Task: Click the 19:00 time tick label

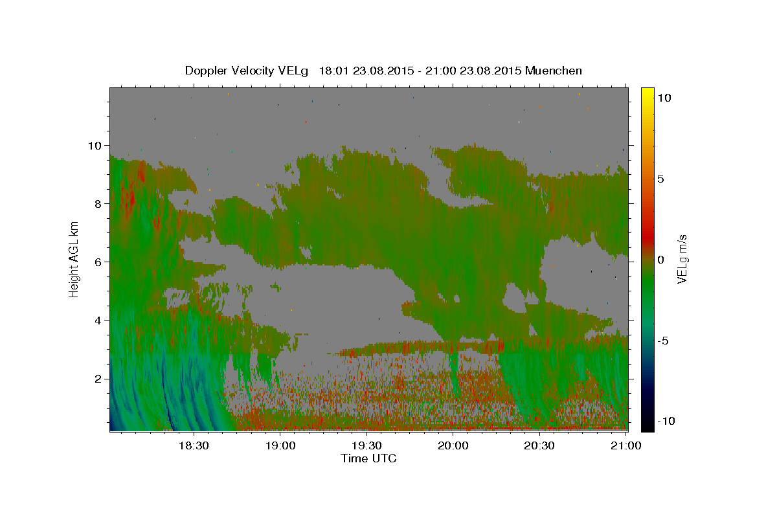Action: click(x=280, y=445)
